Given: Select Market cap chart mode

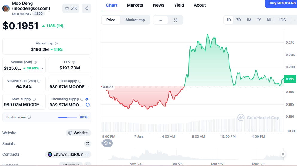Looking at the screenshot, I should click(x=135, y=20).
